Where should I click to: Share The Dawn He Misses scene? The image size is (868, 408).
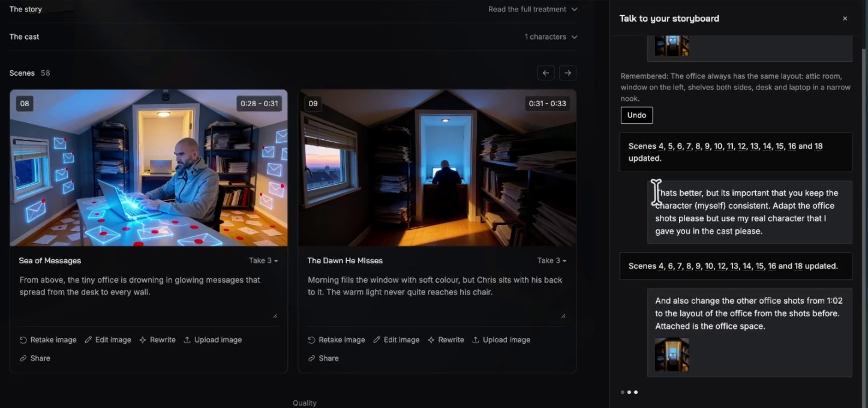point(323,358)
